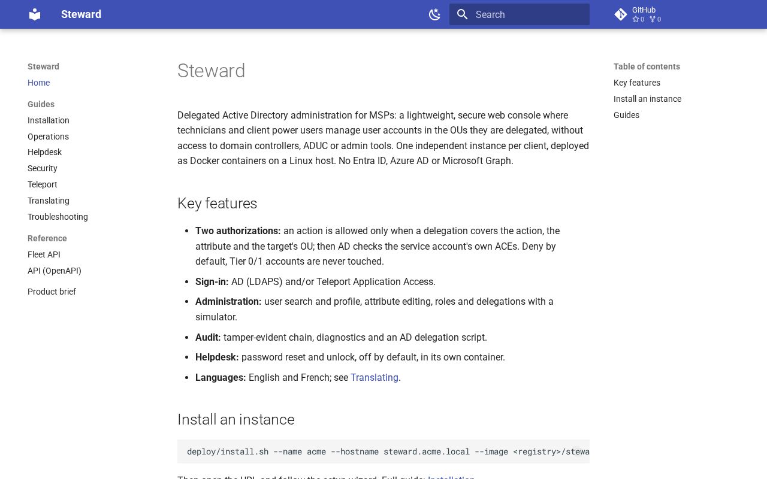Viewport: 767px width, 479px height.
Task: Toggle dark mode with the moon icon
Action: [435, 14]
